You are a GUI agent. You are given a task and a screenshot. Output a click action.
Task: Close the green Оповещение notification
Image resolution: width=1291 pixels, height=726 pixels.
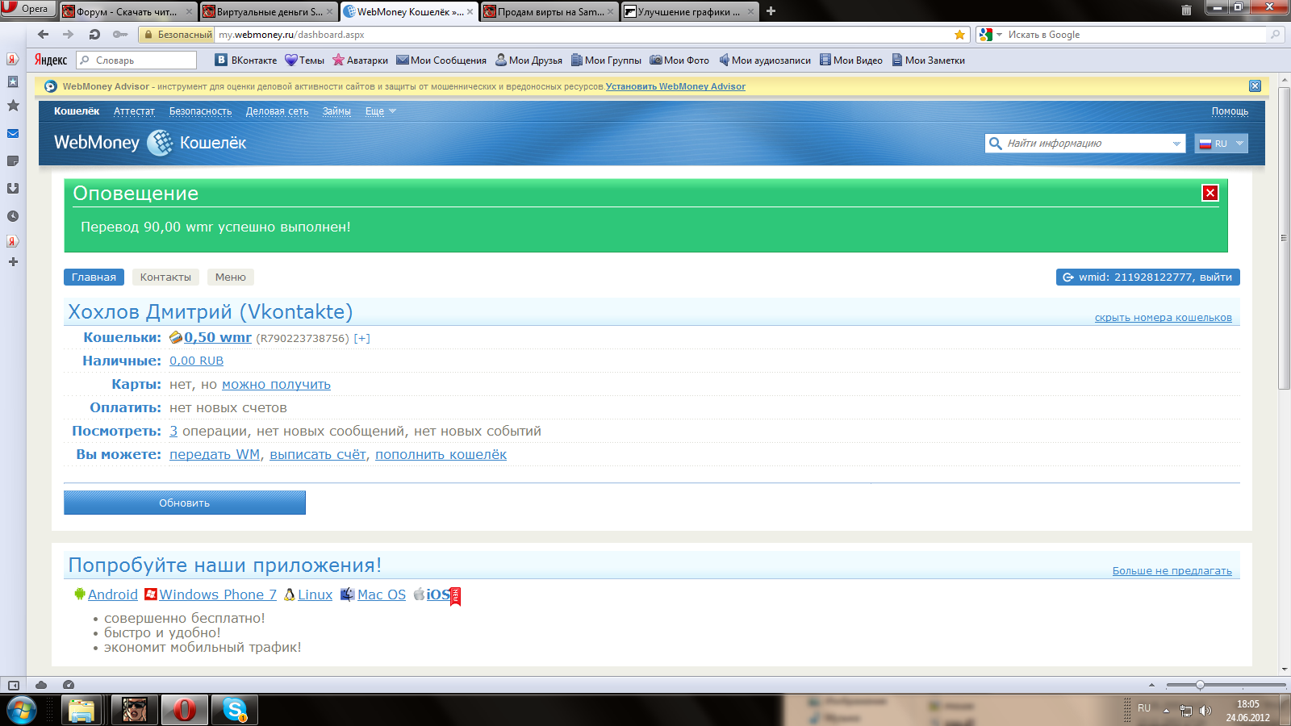pyautogui.click(x=1210, y=193)
